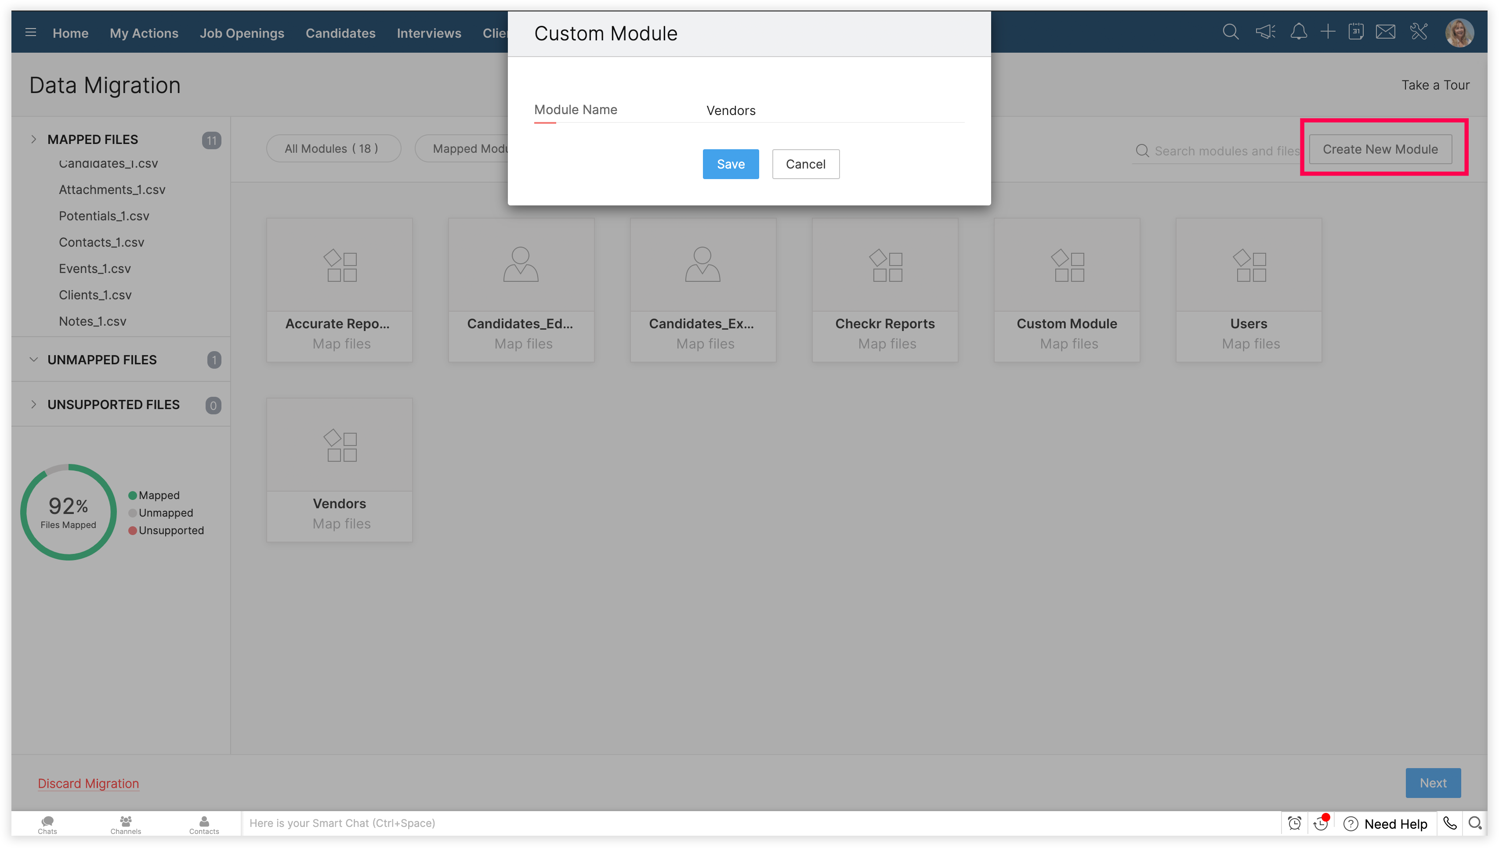This screenshot has width=1499, height=848.
Task: Open the announcements megaphone icon
Action: pos(1265,32)
